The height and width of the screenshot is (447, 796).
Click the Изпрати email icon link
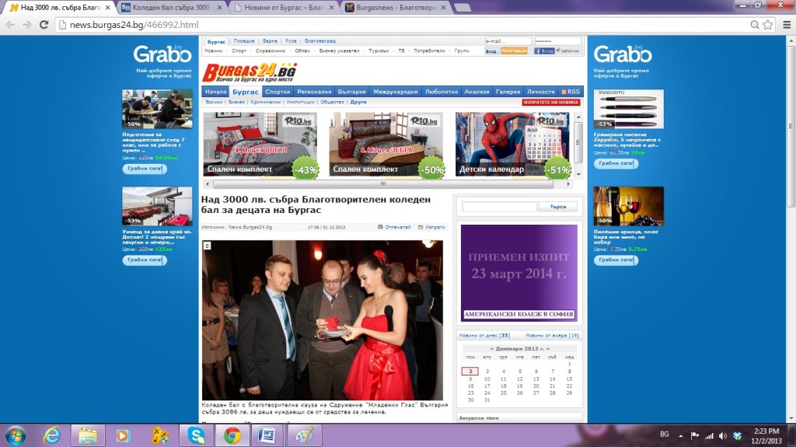coord(432,227)
